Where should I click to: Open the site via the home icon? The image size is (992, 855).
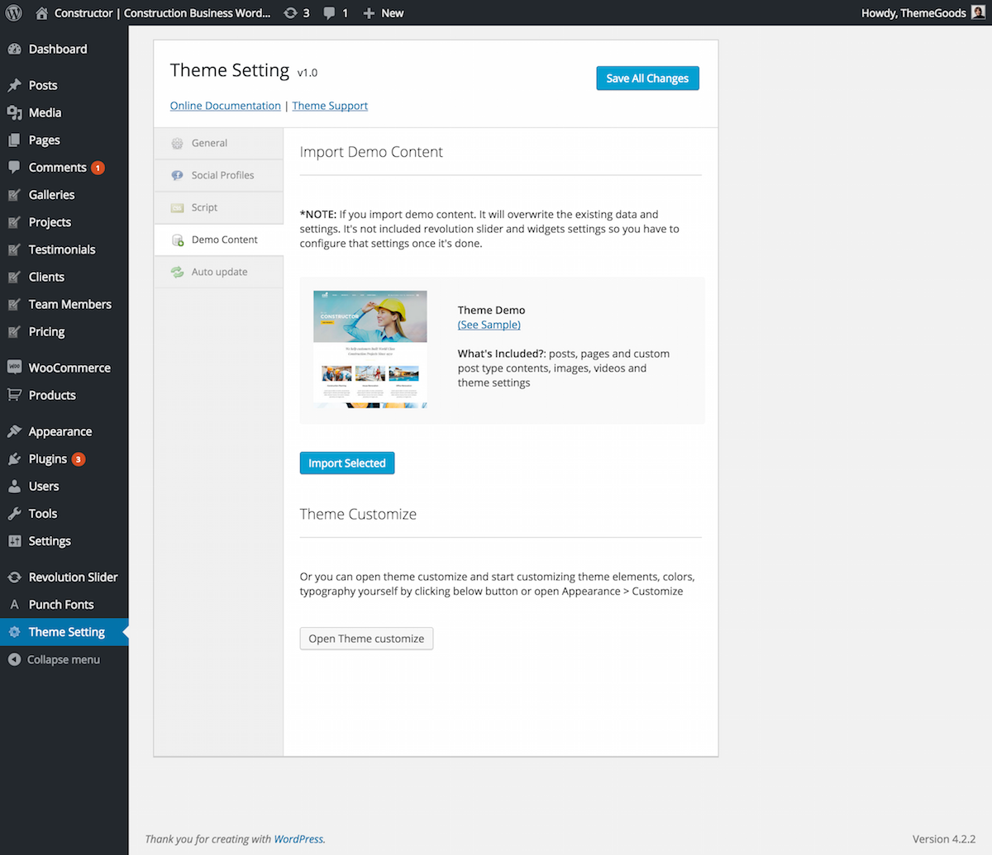coord(40,12)
